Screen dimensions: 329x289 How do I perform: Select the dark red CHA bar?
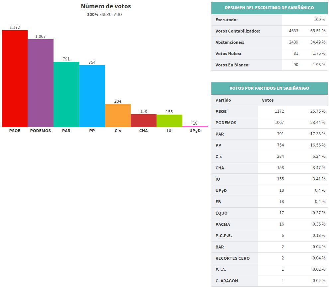tap(144, 121)
